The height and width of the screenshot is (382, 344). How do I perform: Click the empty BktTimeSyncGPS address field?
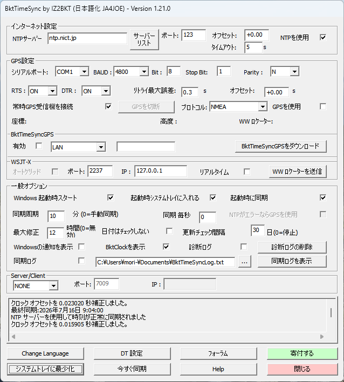point(146,147)
